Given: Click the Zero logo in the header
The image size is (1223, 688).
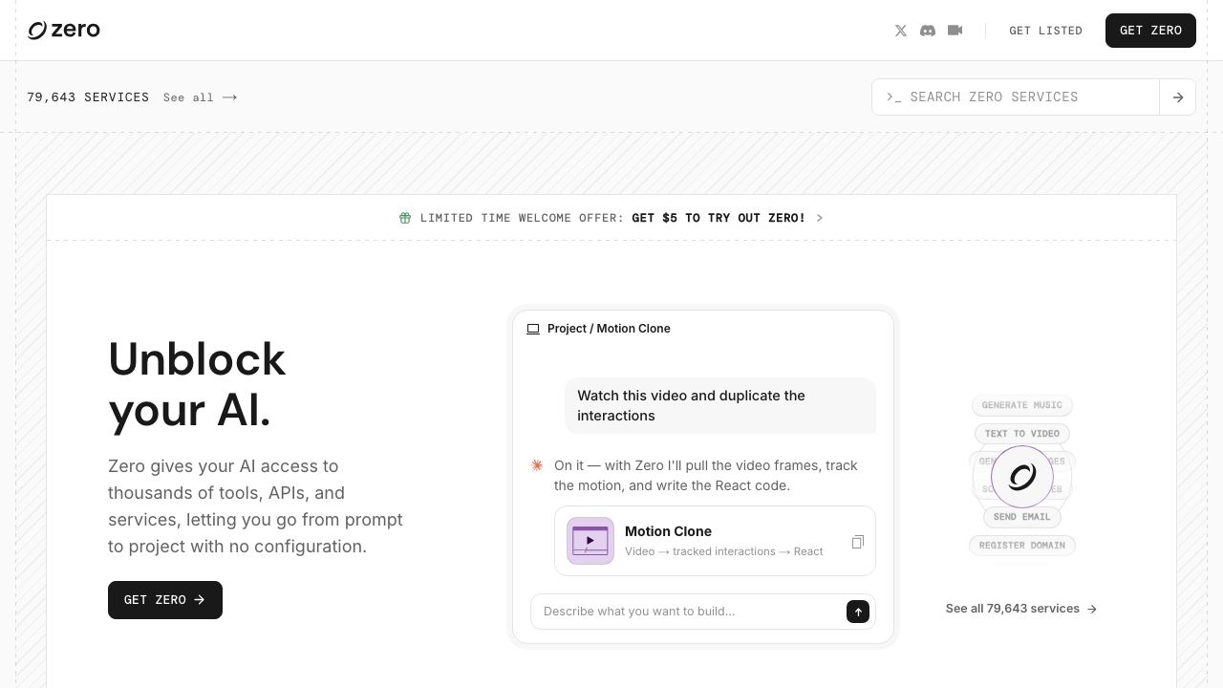Looking at the screenshot, I should [x=64, y=31].
